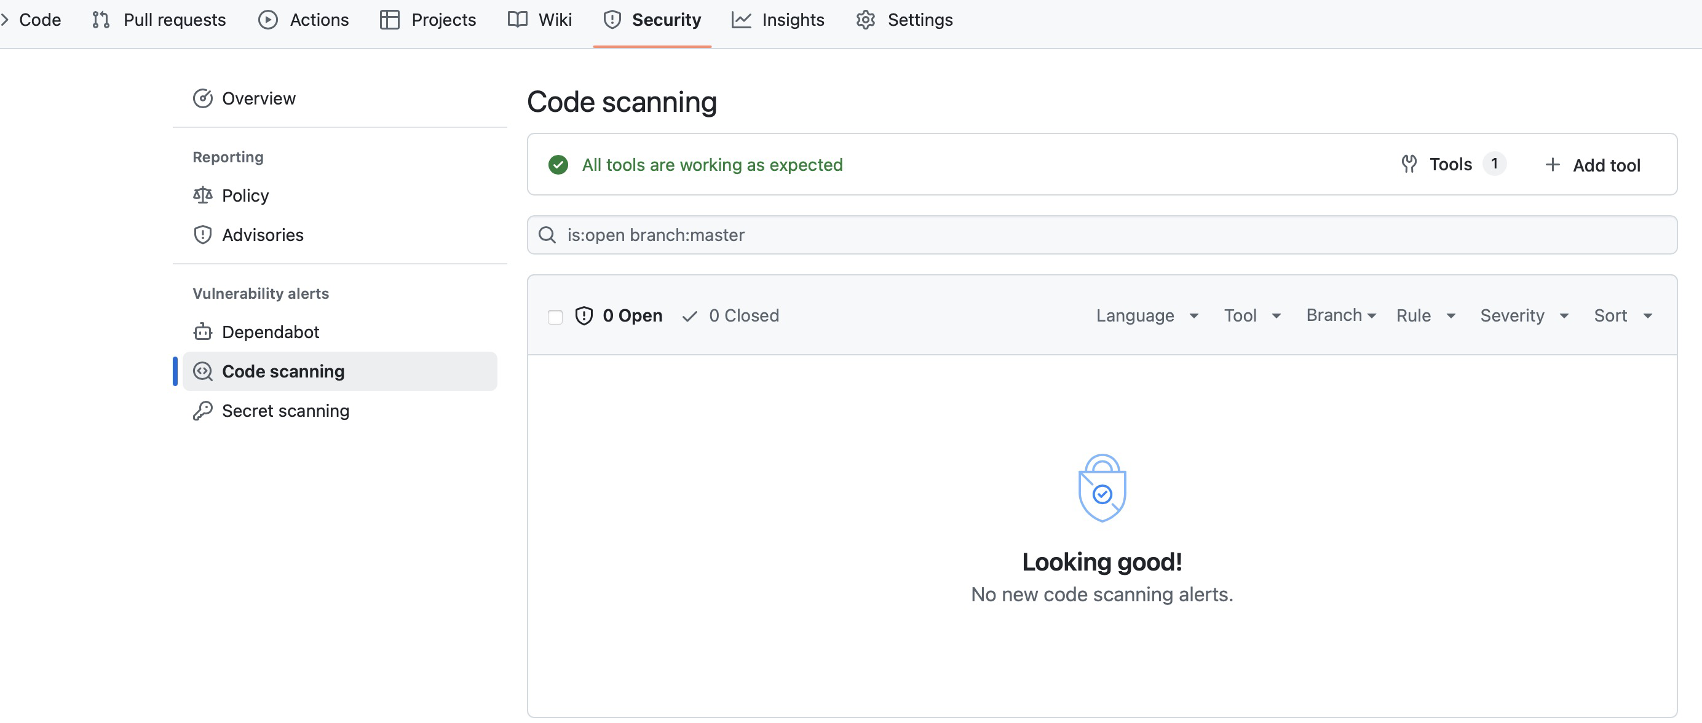Click the Insights graph icon
This screenshot has height=723, width=1702.
(742, 20)
